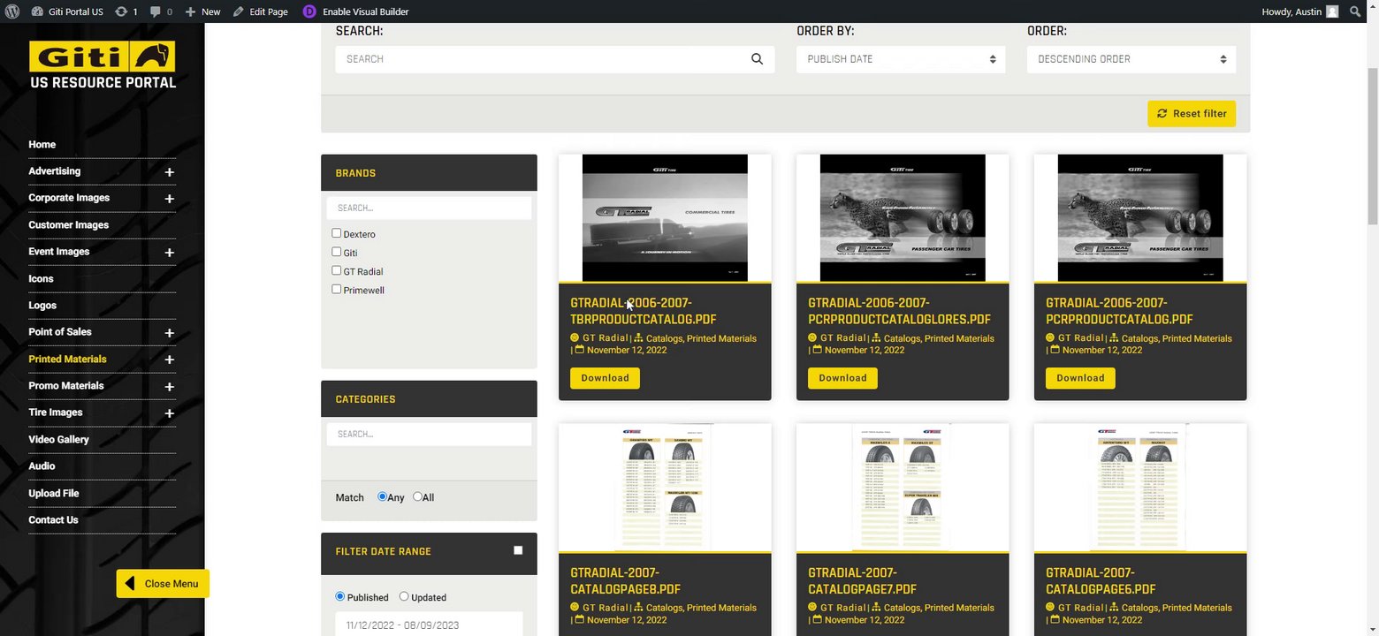Viewport: 1379px width, 636px height.
Task: Open Customer Images page
Action: pos(69,225)
